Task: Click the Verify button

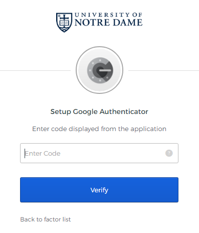Action: coord(99,190)
